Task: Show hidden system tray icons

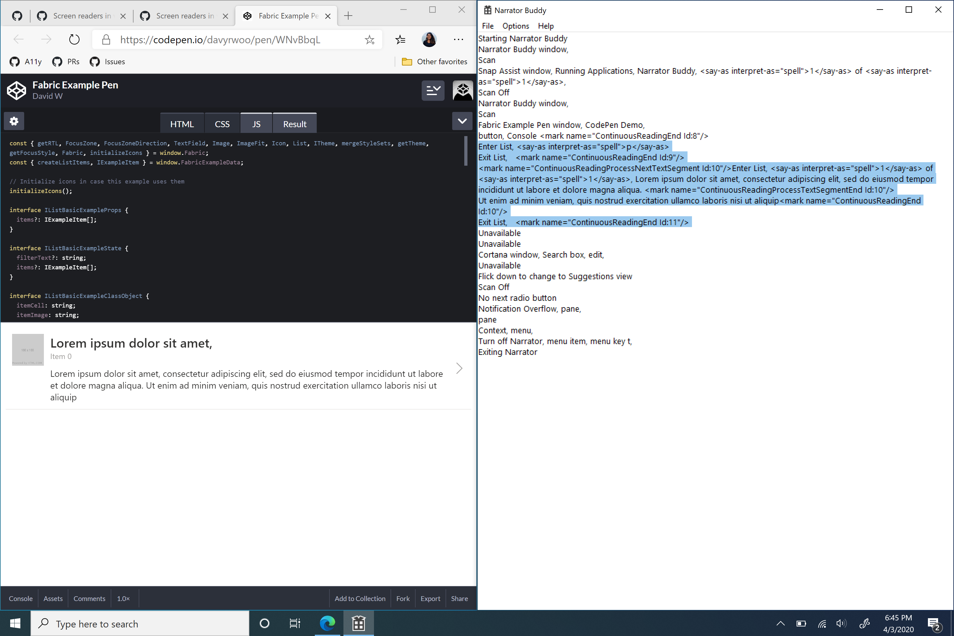Action: 780,623
